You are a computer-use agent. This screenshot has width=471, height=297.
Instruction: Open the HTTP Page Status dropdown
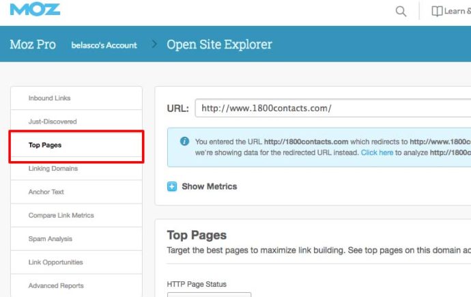tap(209, 294)
